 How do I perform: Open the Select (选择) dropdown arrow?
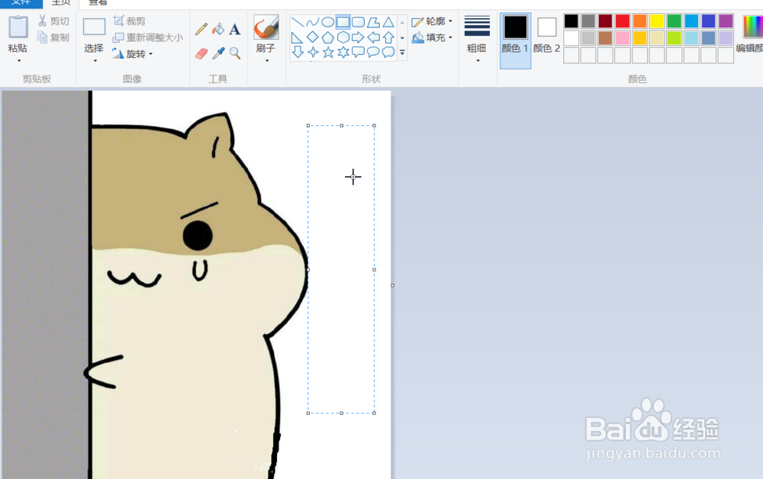(95, 61)
